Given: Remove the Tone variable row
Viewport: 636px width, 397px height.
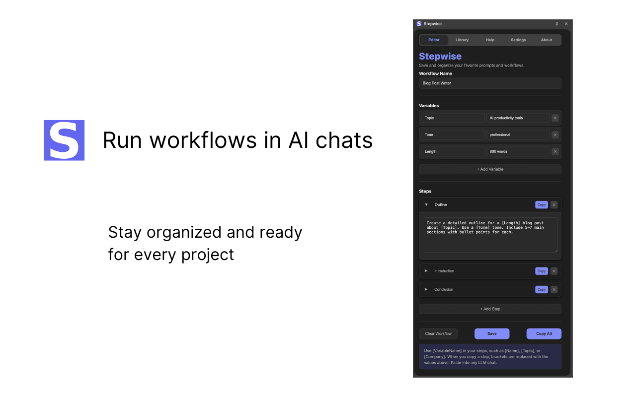Looking at the screenshot, I should point(555,134).
